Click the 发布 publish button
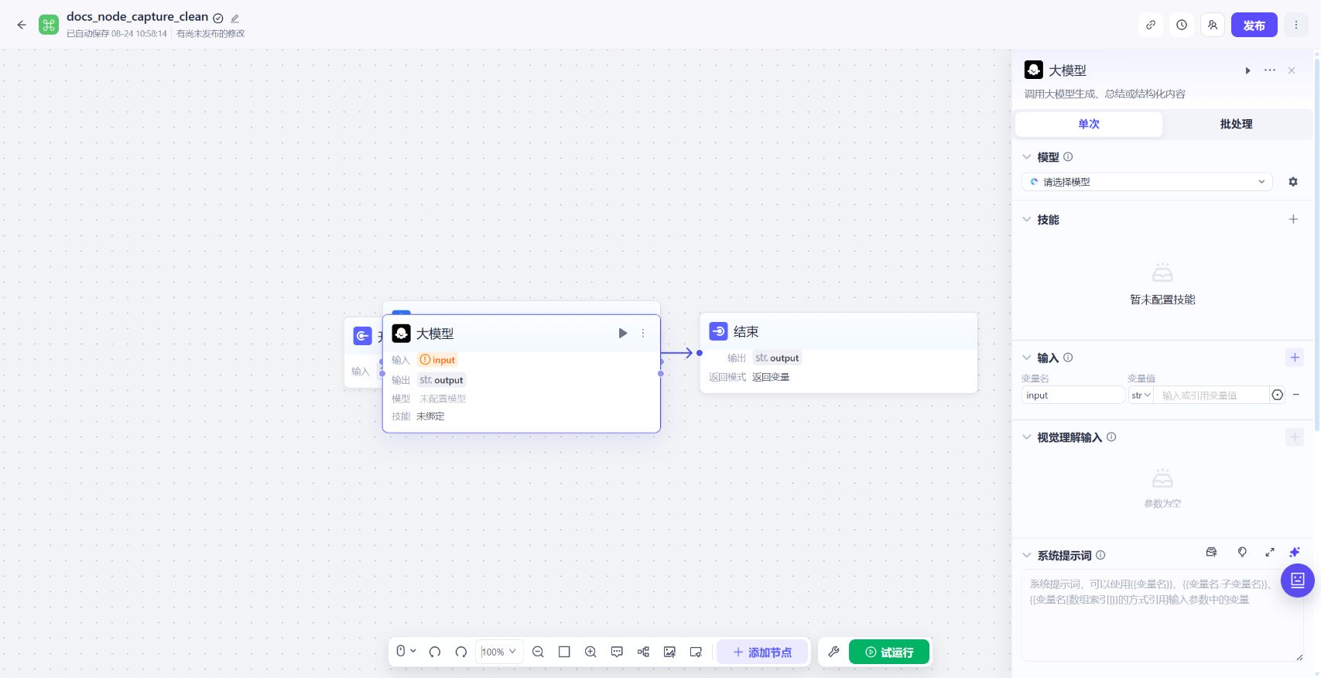 click(x=1254, y=25)
